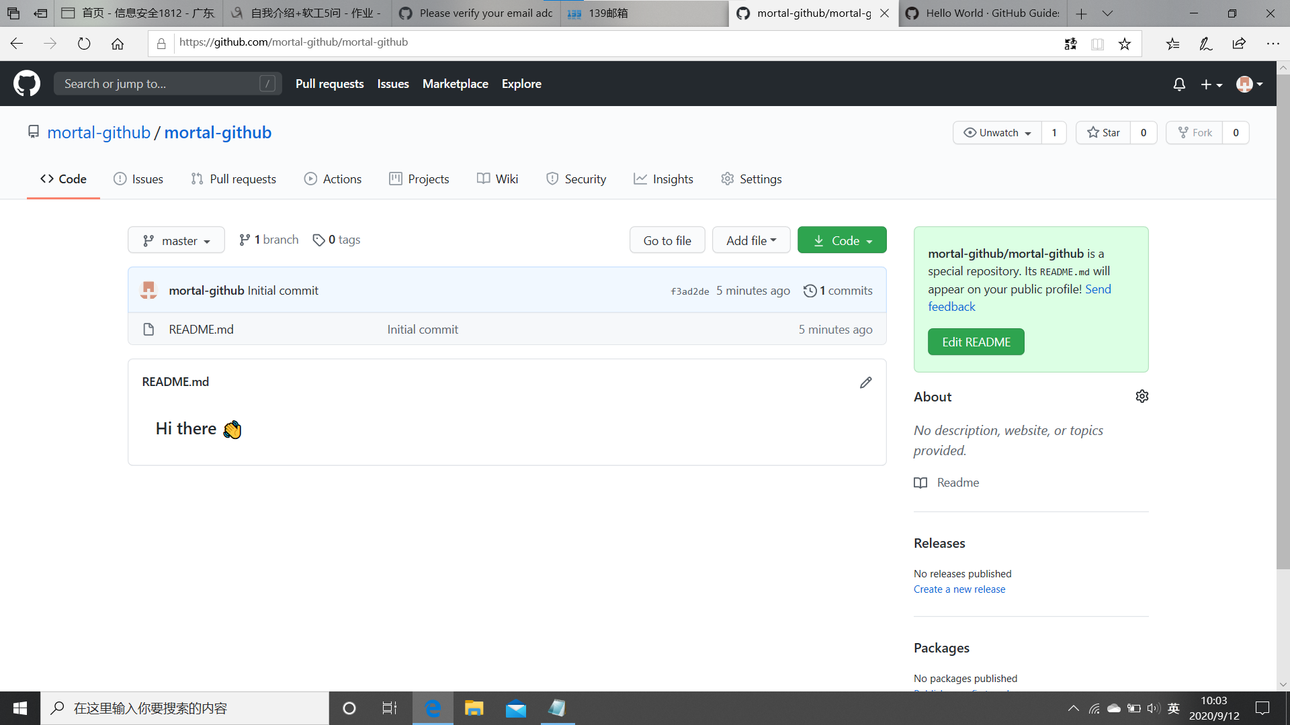Click the share page icon
This screenshot has height=725, width=1290.
coord(1240,44)
